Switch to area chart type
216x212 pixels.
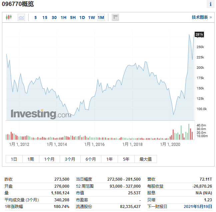pyautogui.click(x=21, y=17)
